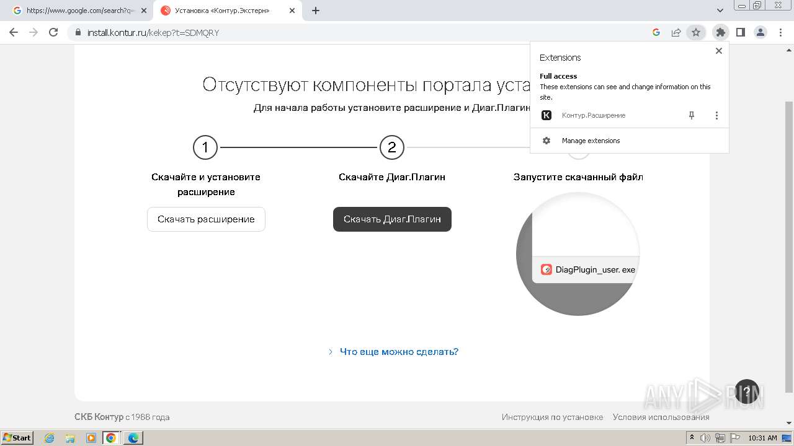Viewport: 794px width, 446px height.
Task: Click the Запустите скачанный файл label
Action: point(578,177)
